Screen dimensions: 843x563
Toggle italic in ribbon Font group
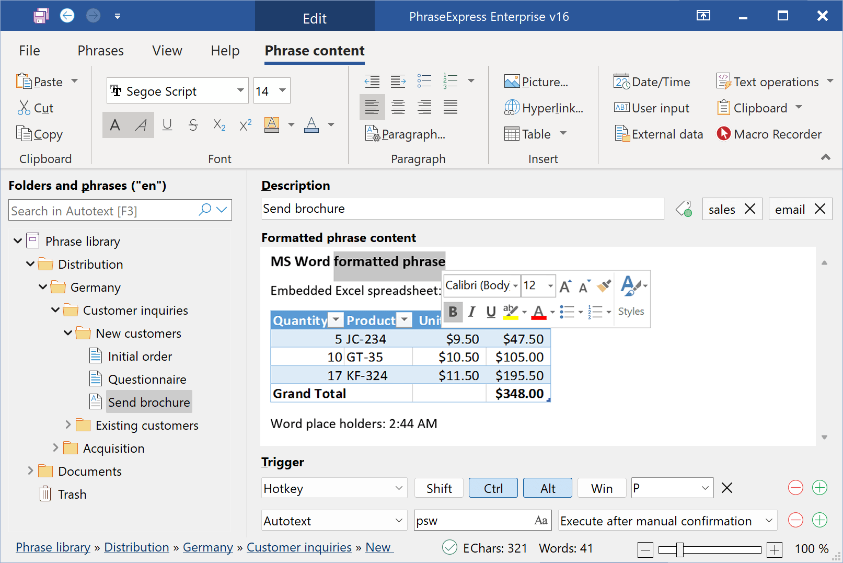(141, 125)
